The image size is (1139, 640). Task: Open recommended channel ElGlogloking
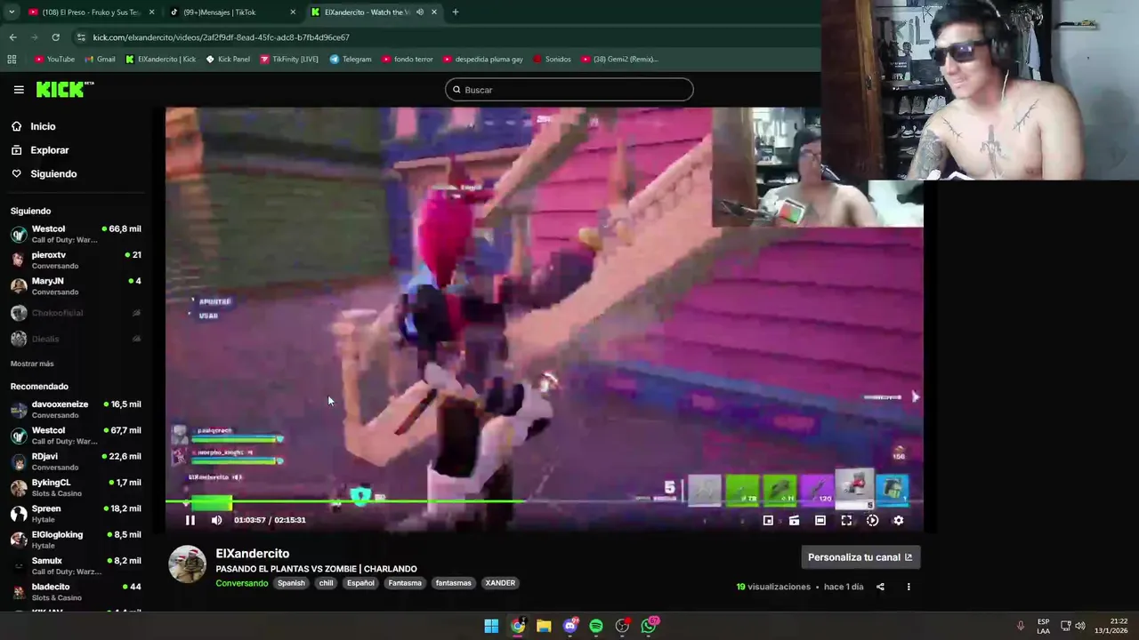click(x=76, y=540)
